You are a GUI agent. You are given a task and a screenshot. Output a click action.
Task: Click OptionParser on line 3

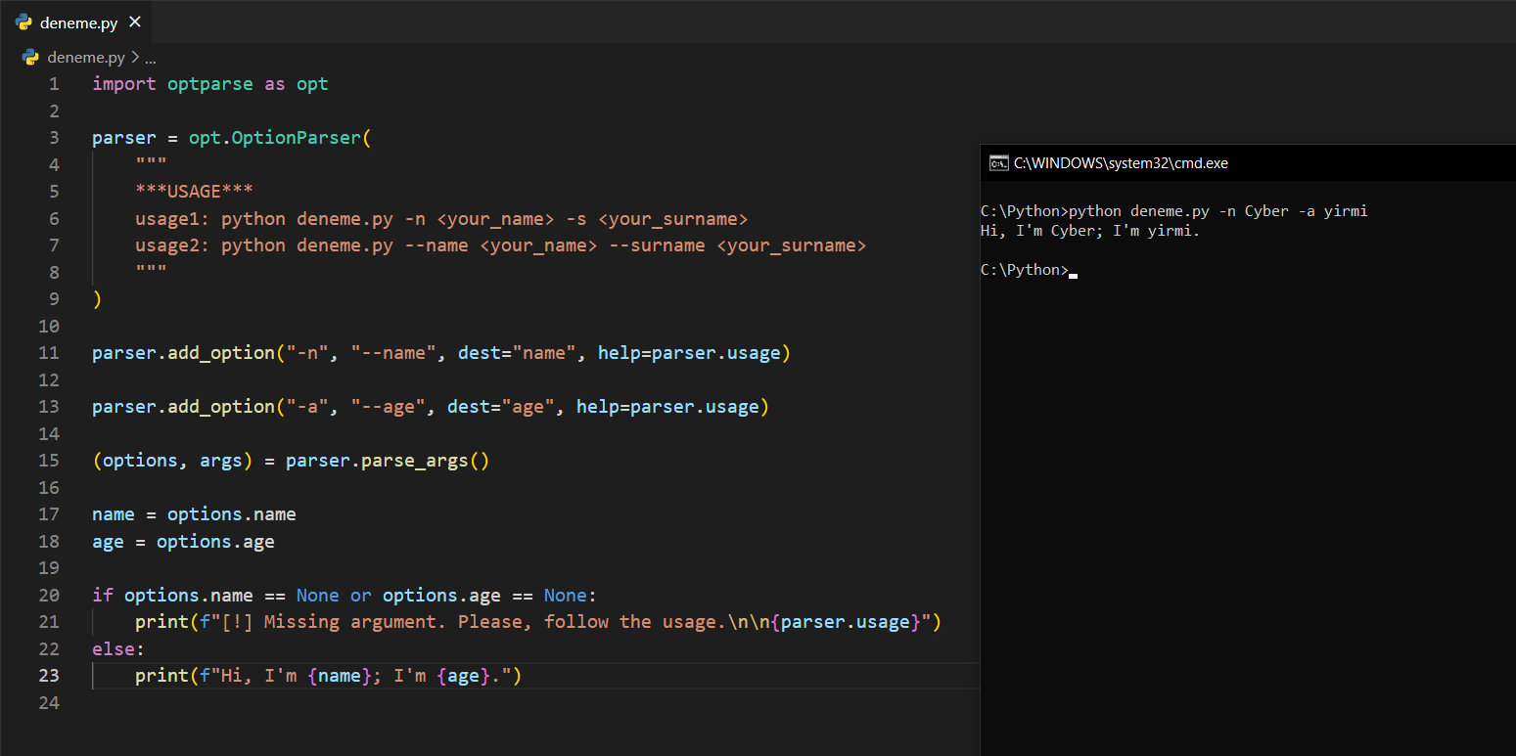(297, 138)
